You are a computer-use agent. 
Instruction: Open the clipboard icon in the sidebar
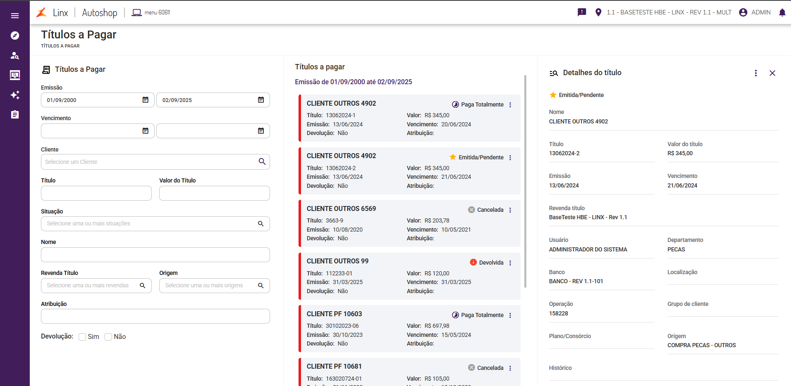(x=15, y=114)
